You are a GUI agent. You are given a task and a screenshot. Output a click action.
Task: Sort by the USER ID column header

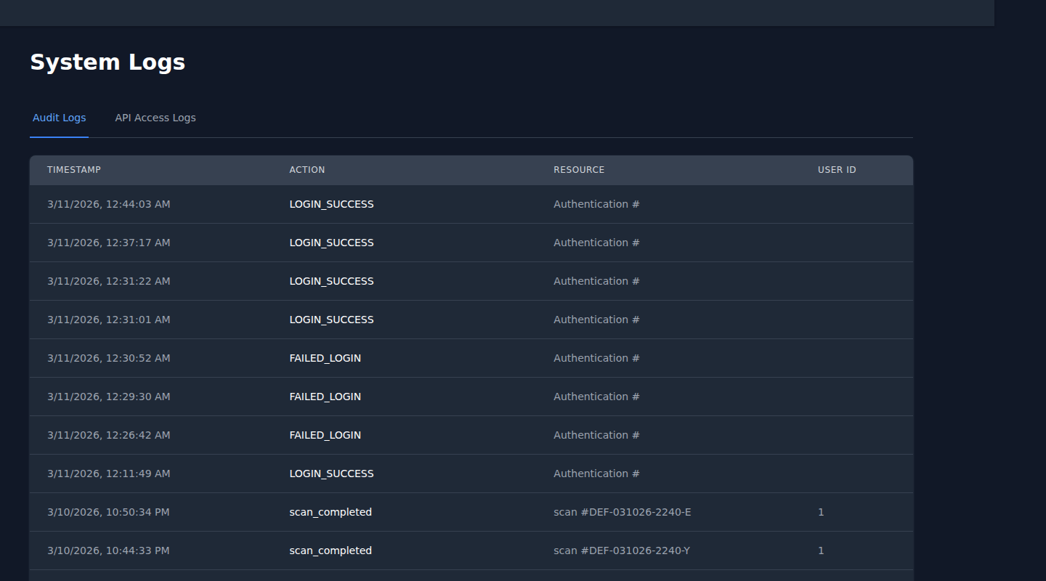tap(836, 169)
